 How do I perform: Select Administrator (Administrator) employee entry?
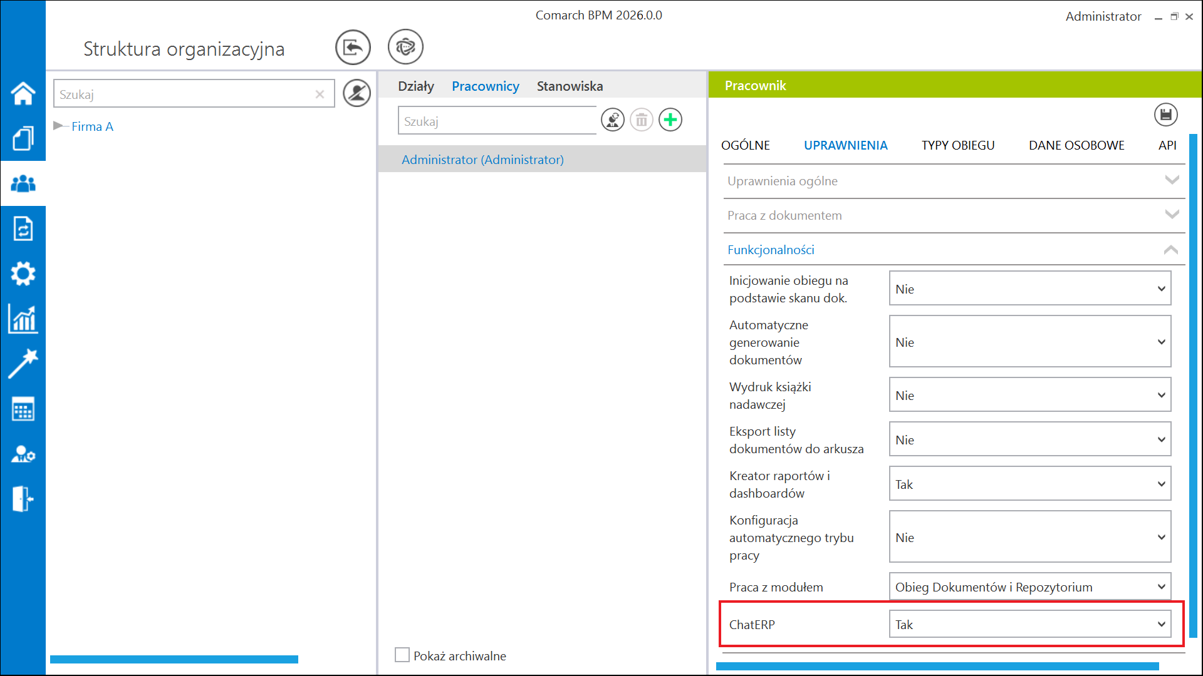click(482, 160)
